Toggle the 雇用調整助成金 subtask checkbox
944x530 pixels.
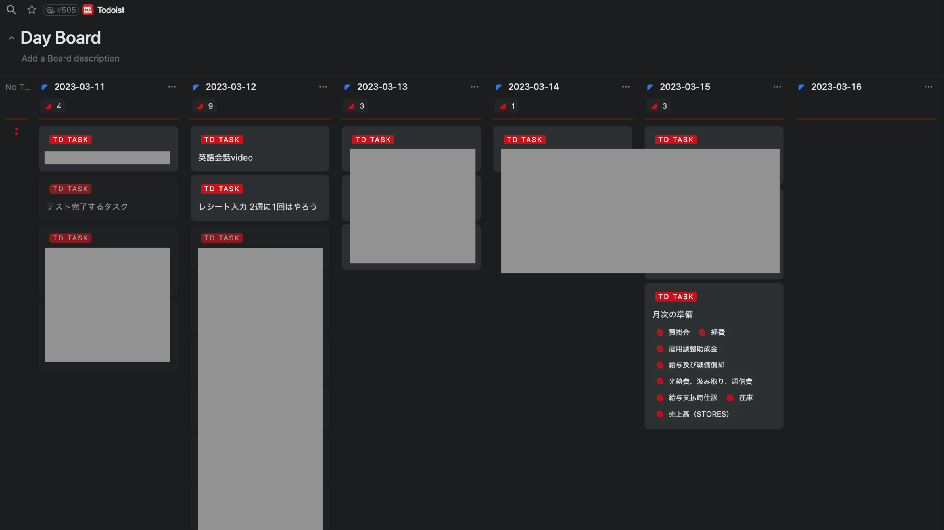click(x=660, y=349)
